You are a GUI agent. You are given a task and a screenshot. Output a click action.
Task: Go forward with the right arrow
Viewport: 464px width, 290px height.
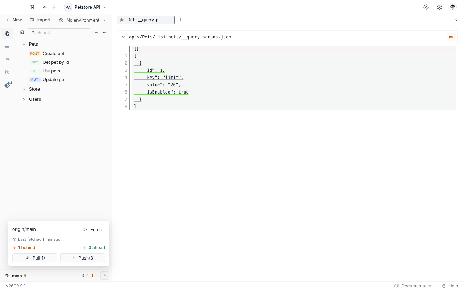54,7
